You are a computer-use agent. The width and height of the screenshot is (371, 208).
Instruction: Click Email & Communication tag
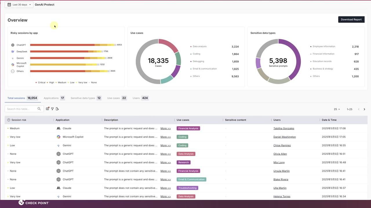point(191,179)
